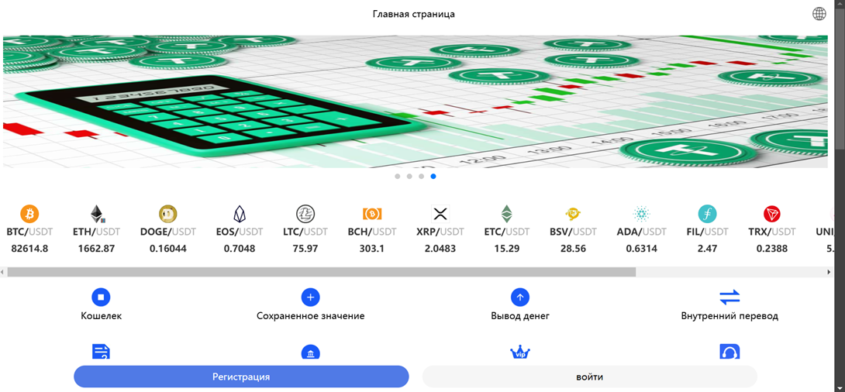Click the XRP/USDT pair label

coord(440,232)
